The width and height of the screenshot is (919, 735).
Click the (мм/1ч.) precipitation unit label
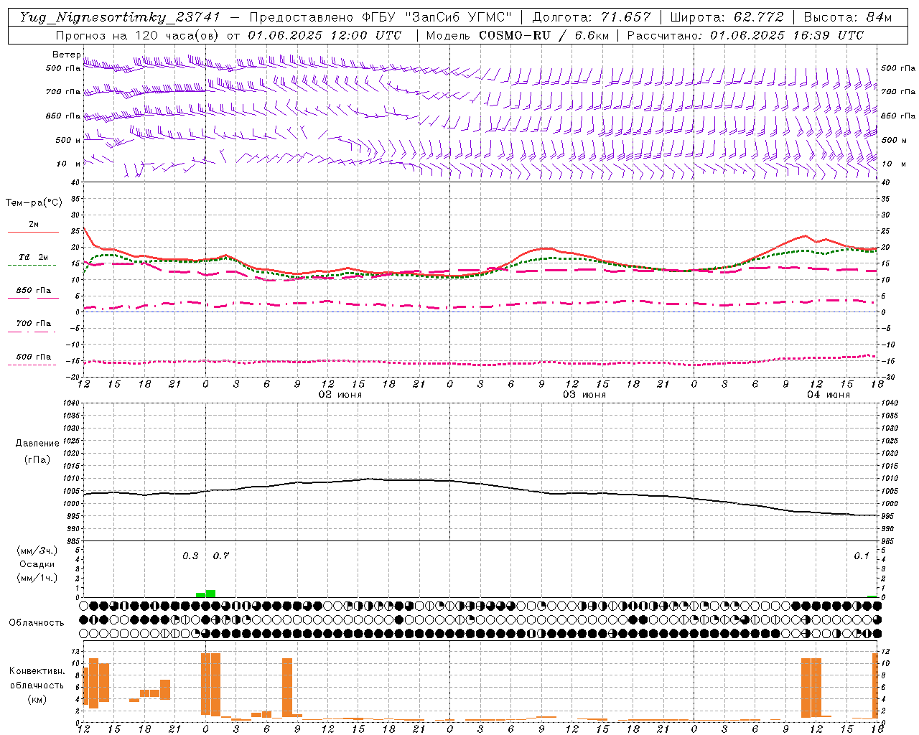(37, 578)
